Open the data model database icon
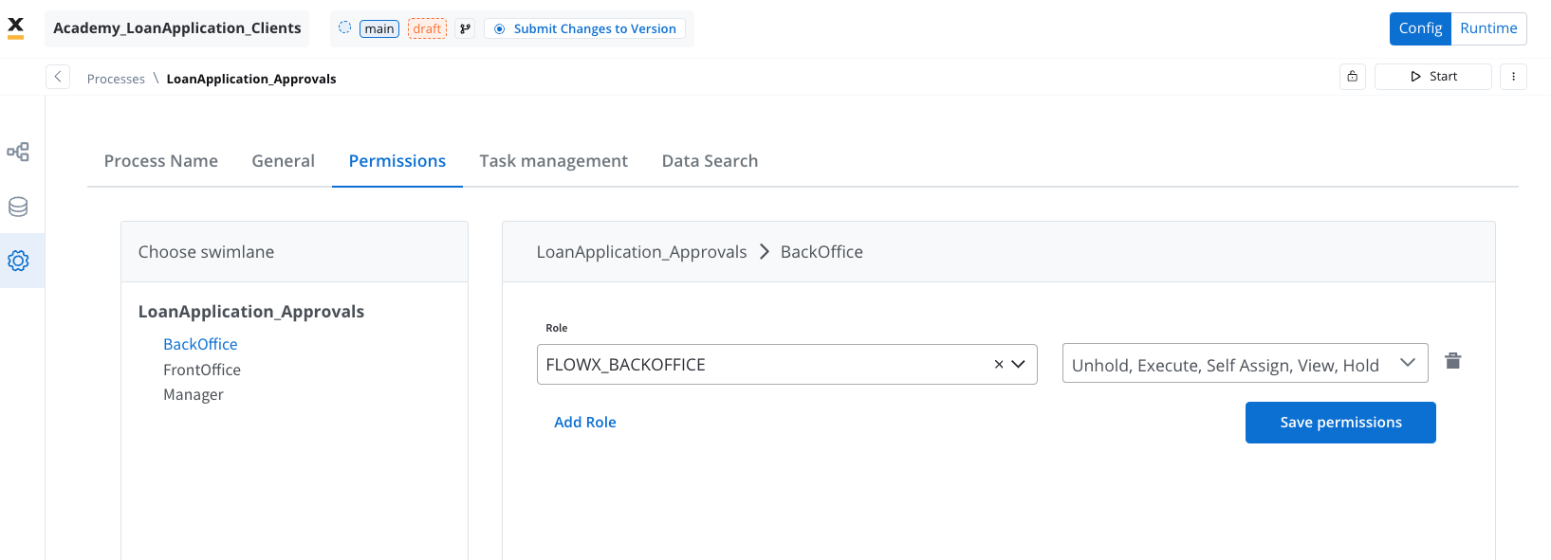Viewport: 1551px width, 560px height. (x=18, y=207)
